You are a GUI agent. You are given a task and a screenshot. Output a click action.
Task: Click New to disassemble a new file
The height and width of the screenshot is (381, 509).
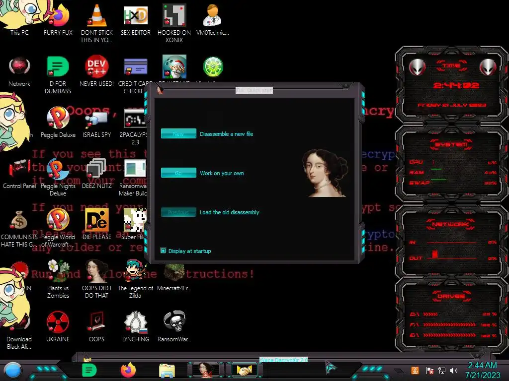pos(178,133)
